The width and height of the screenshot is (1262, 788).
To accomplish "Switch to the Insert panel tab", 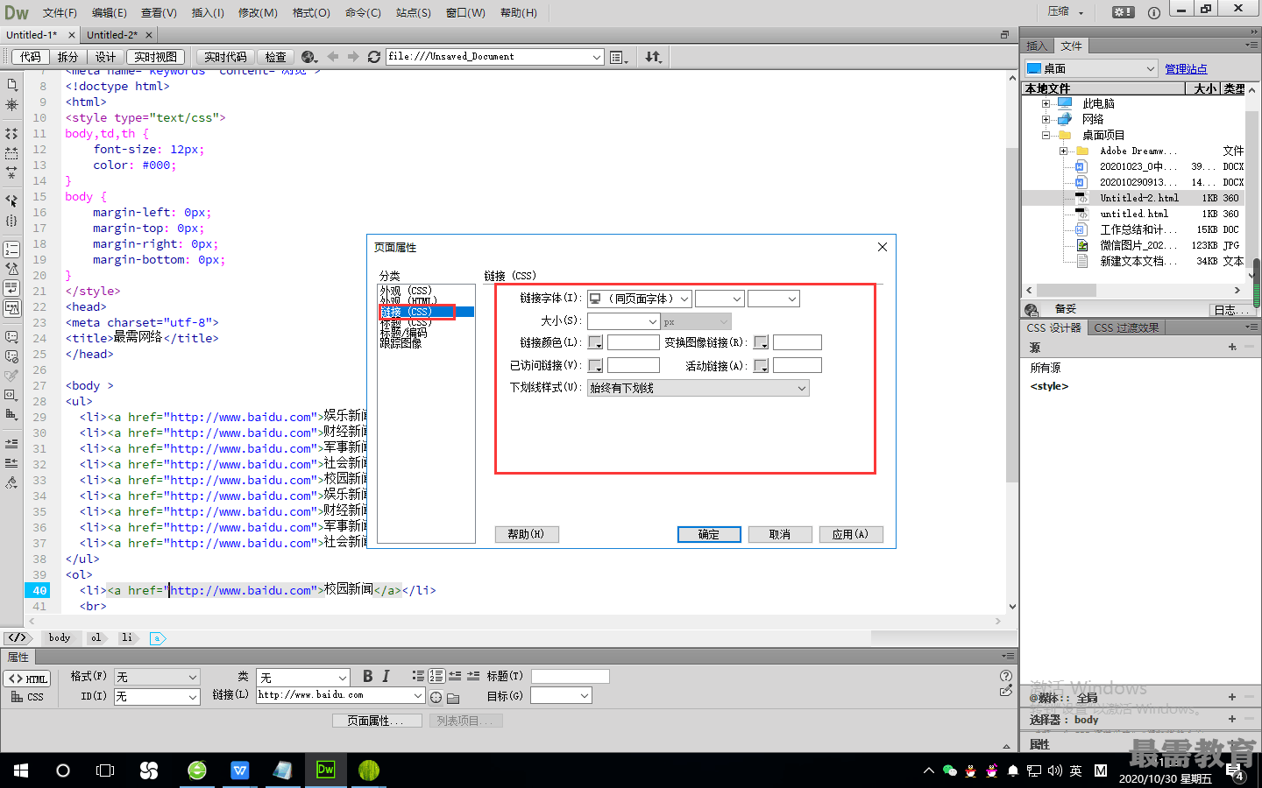I will [x=1037, y=46].
